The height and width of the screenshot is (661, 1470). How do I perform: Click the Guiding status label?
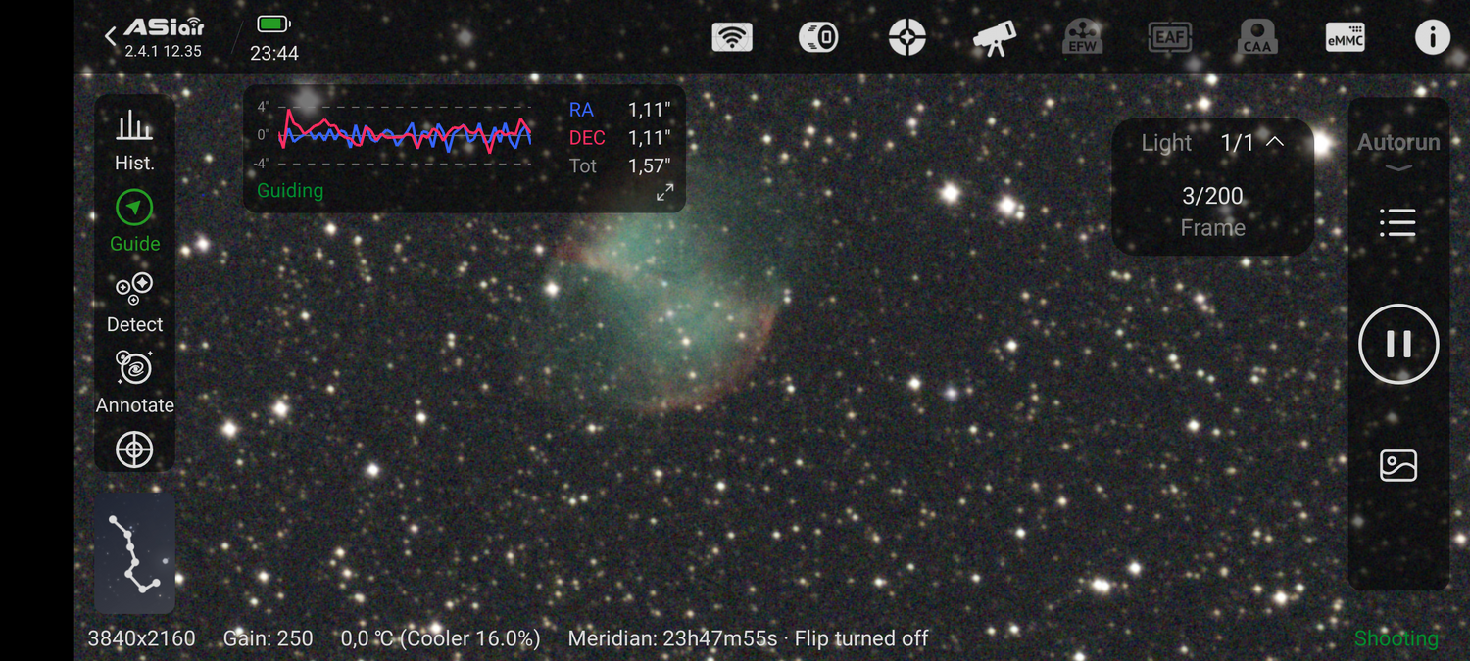(x=290, y=191)
